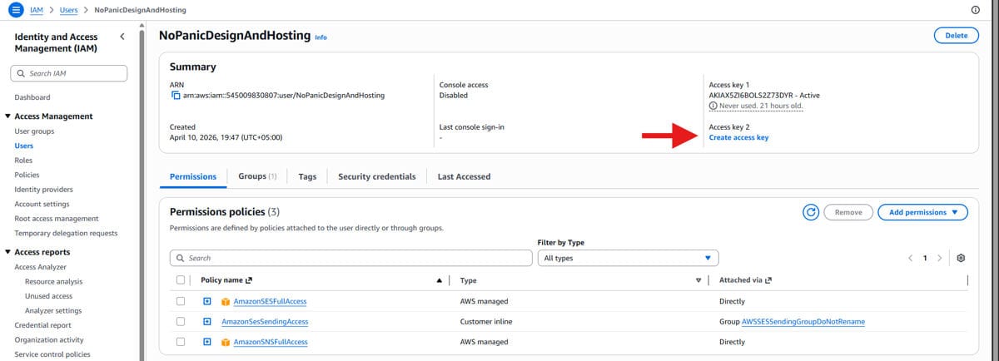Open the policies table settings gear

pos(961,258)
